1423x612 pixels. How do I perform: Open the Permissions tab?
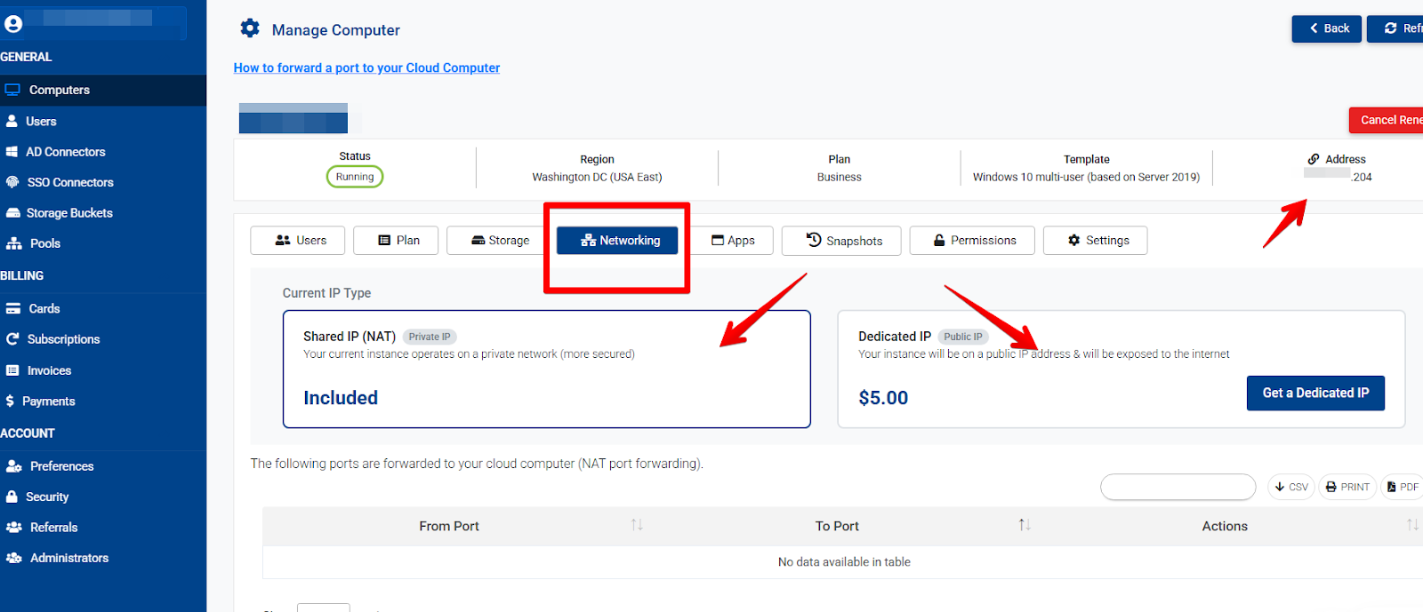tap(972, 241)
